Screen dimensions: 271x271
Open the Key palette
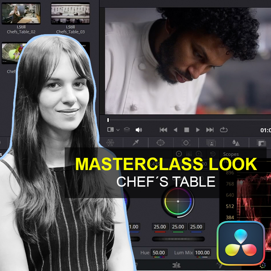pyautogui.click(x=261, y=143)
